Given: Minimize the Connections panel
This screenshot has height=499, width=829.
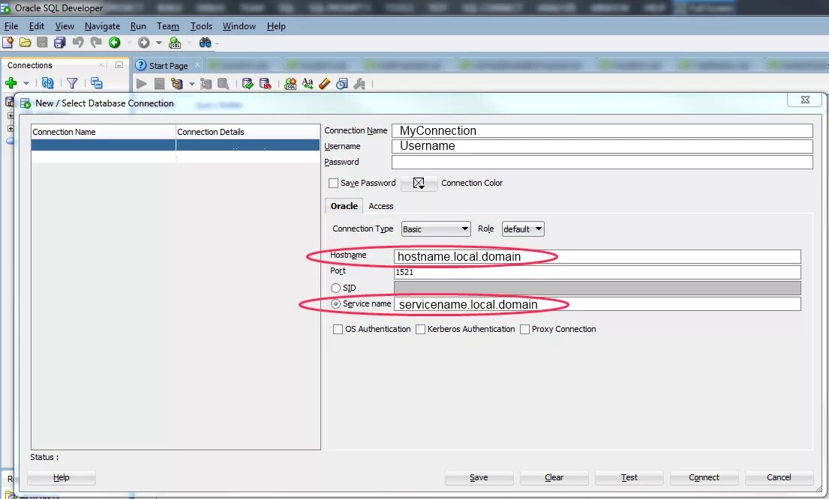Looking at the screenshot, I should (119, 65).
